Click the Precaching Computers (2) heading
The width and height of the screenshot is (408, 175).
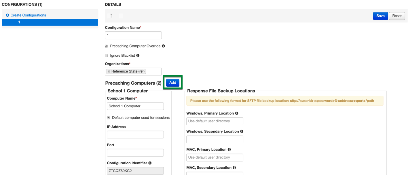click(x=133, y=83)
